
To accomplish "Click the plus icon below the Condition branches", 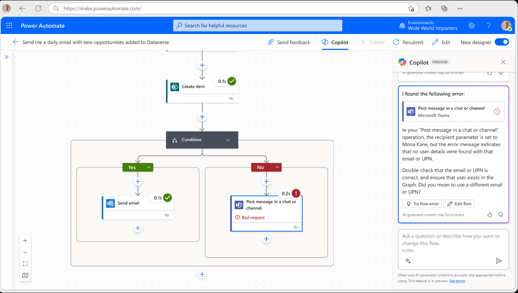I will tap(202, 274).
